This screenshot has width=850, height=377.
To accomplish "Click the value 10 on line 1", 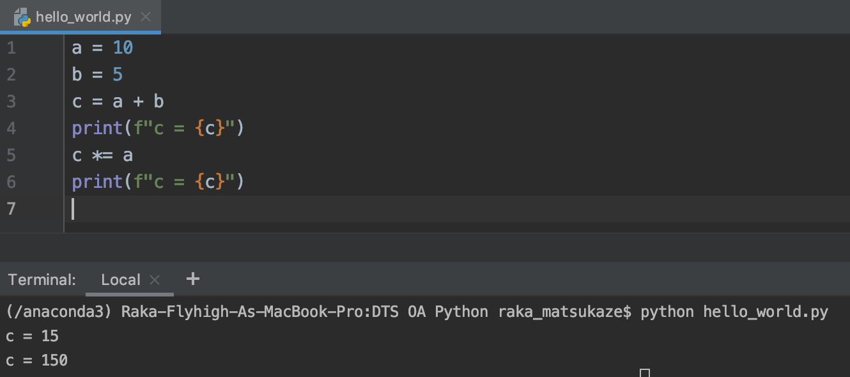I will [124, 47].
